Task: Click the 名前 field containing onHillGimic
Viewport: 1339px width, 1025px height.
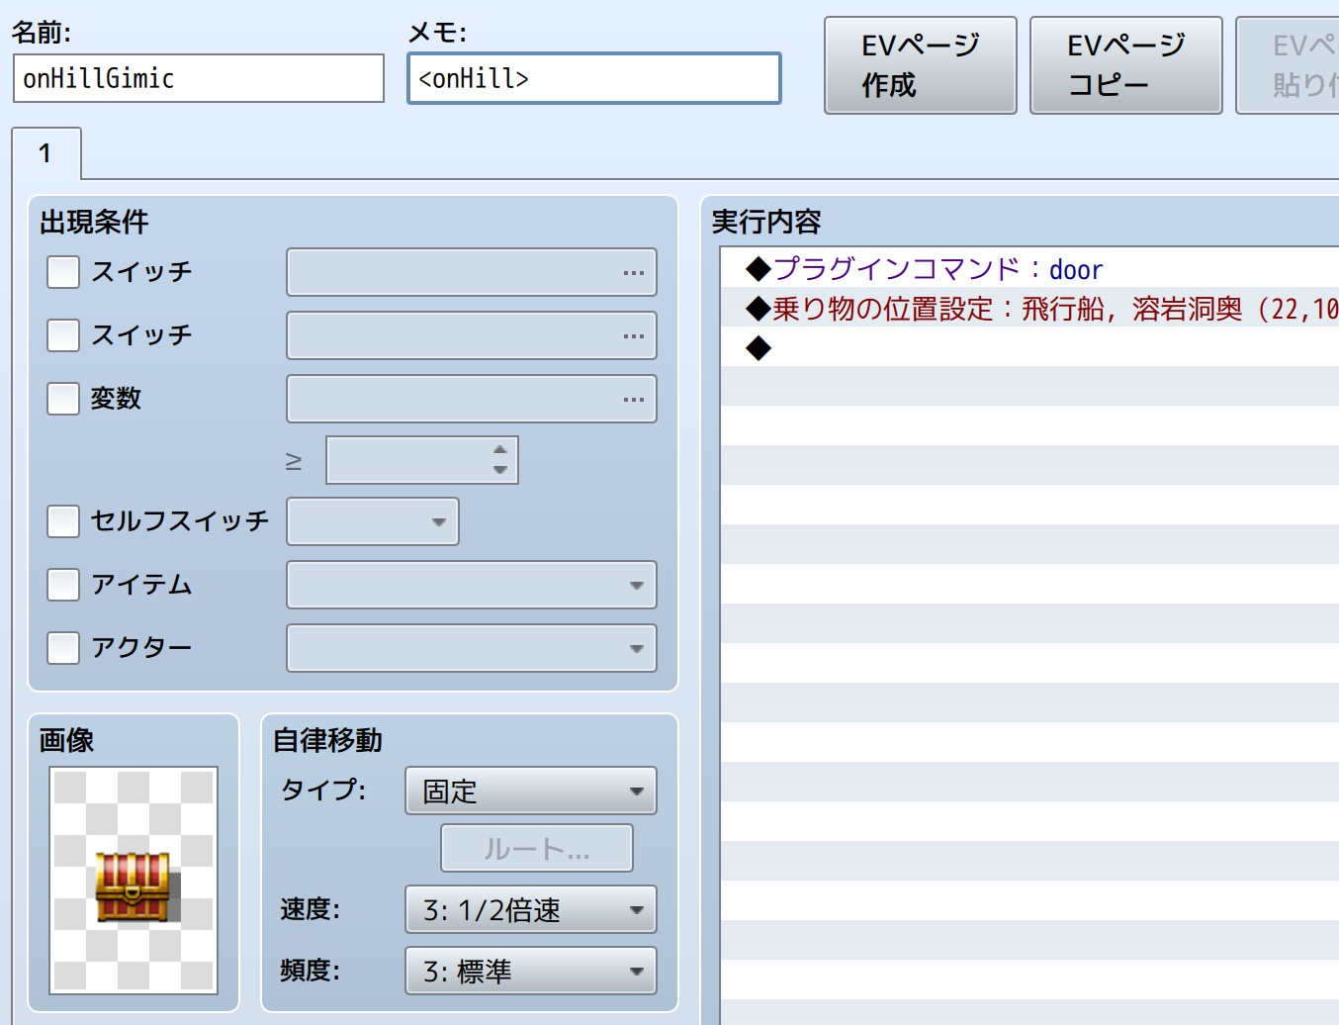Action: tap(198, 79)
